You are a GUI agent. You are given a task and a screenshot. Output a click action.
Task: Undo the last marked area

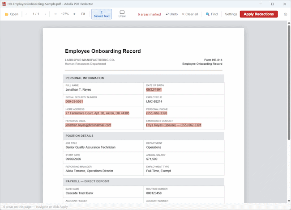171,14
